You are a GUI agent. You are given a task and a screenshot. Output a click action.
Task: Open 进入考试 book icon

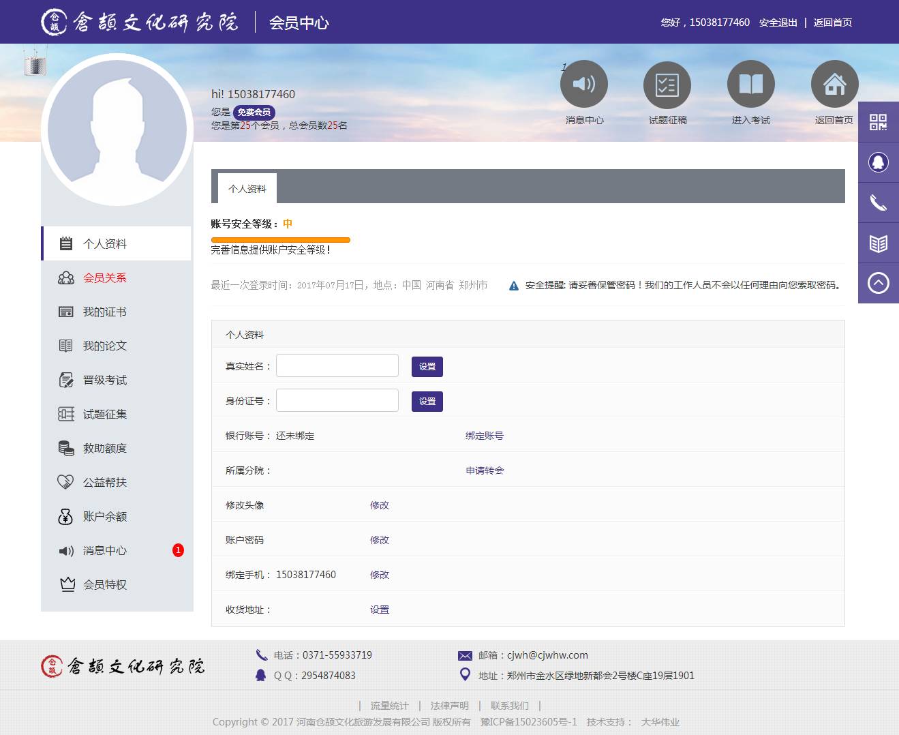(750, 85)
